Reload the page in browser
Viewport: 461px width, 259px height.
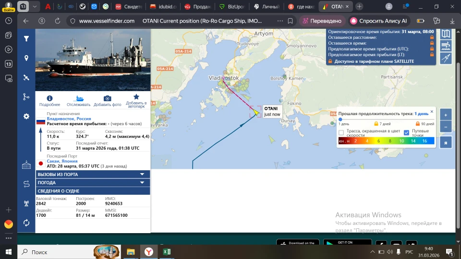(x=57, y=21)
